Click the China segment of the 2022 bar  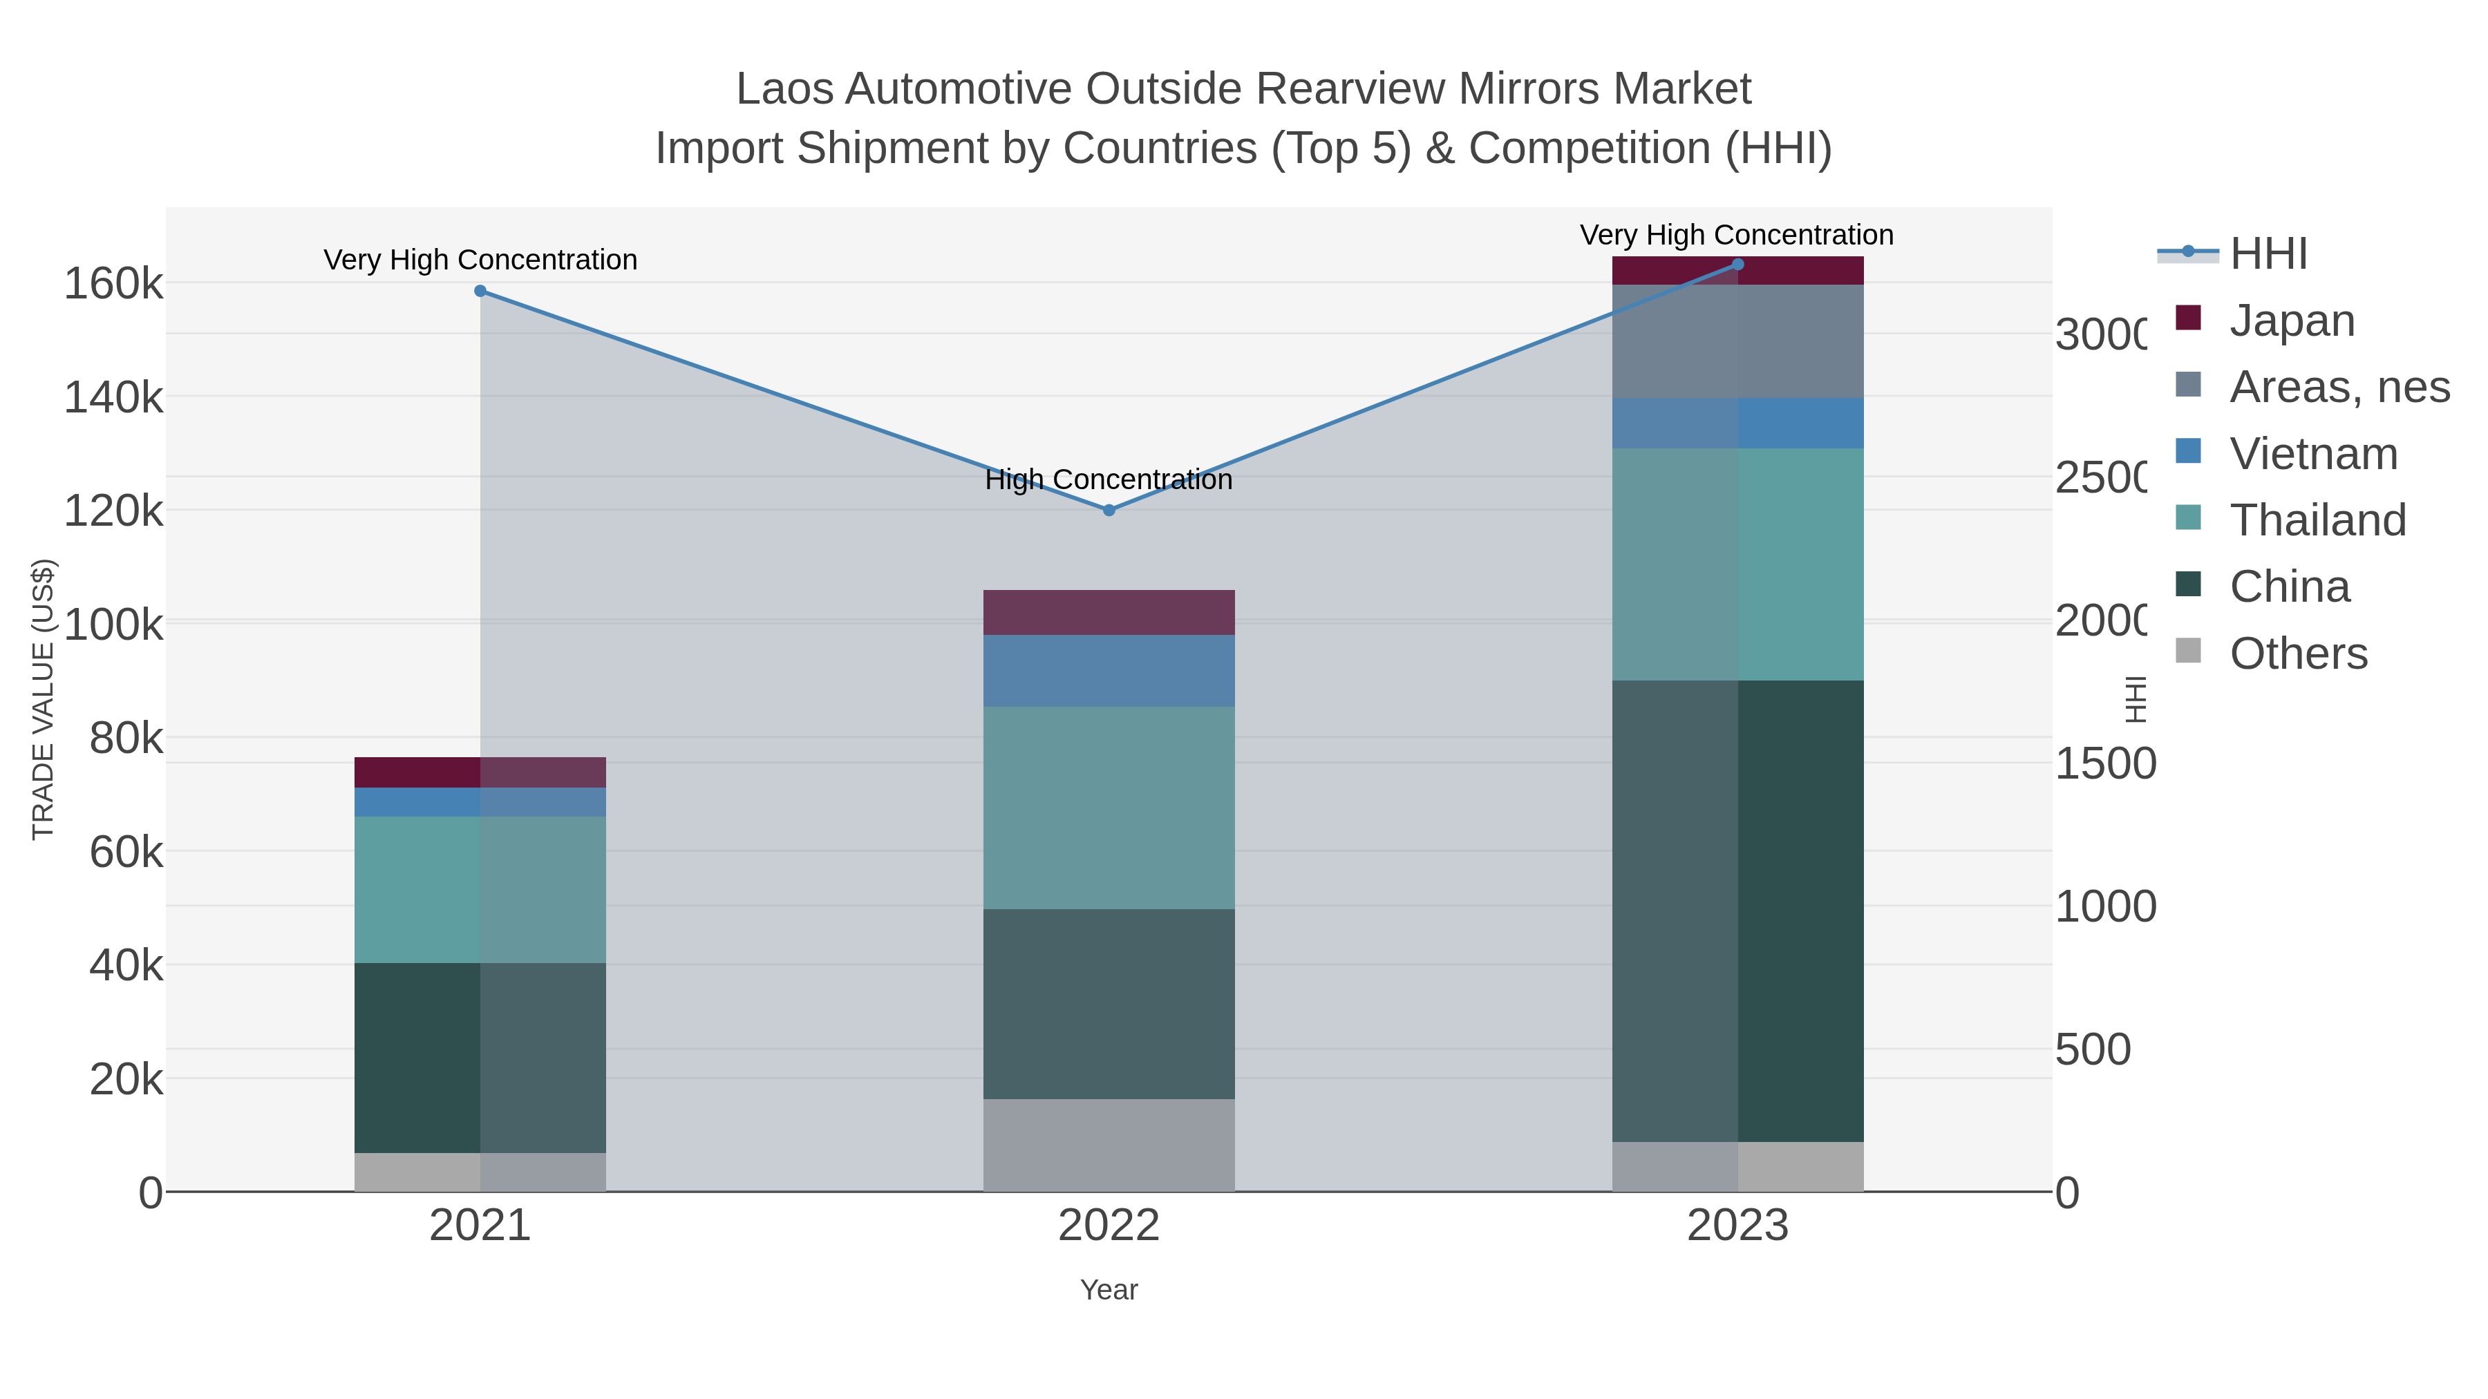pyautogui.click(x=1109, y=1004)
